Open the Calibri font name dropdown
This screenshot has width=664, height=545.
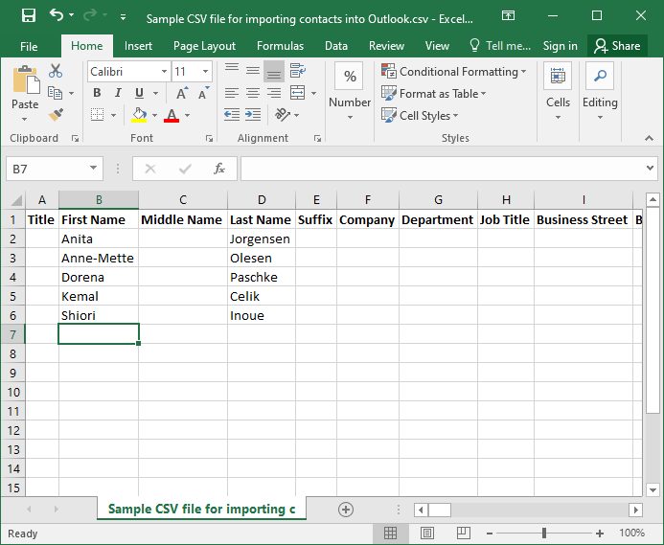(x=164, y=71)
